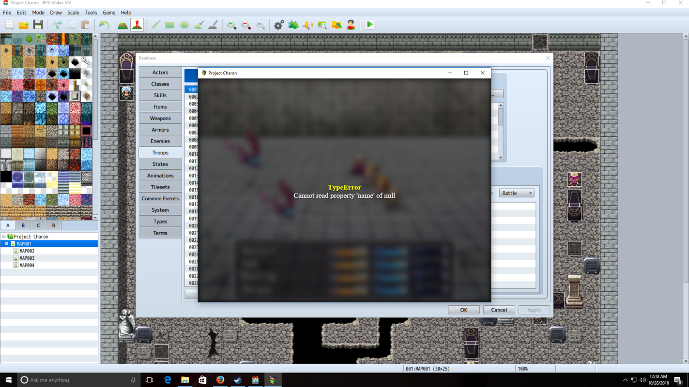
Task: Open the Common Events tab in Database
Action: [x=160, y=198]
